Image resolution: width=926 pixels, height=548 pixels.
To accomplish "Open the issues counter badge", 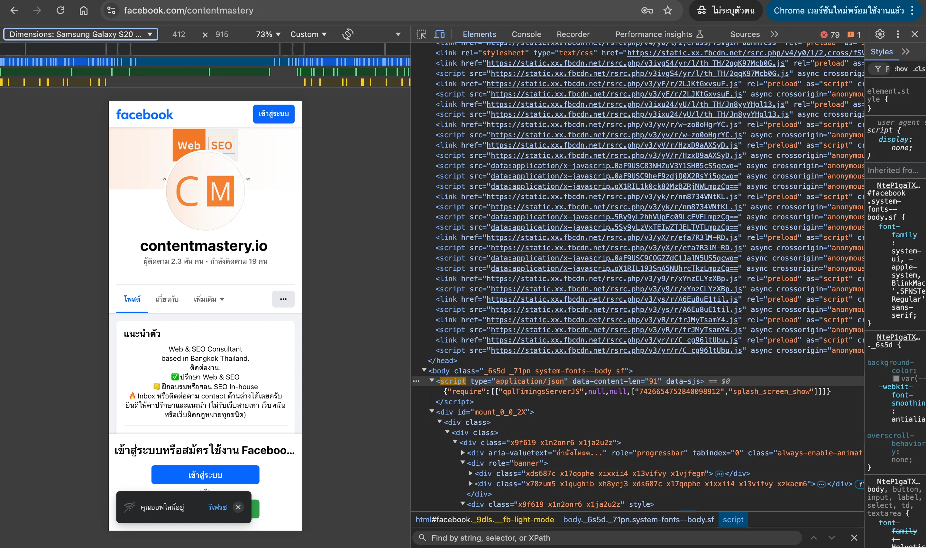I will (854, 34).
